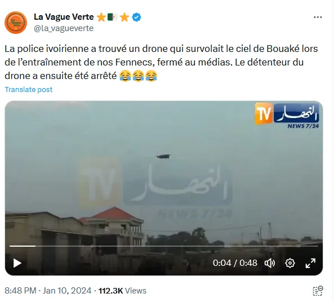Click the laughing emojis in the post text
This screenshot has width=334, height=302.
coord(138,76)
